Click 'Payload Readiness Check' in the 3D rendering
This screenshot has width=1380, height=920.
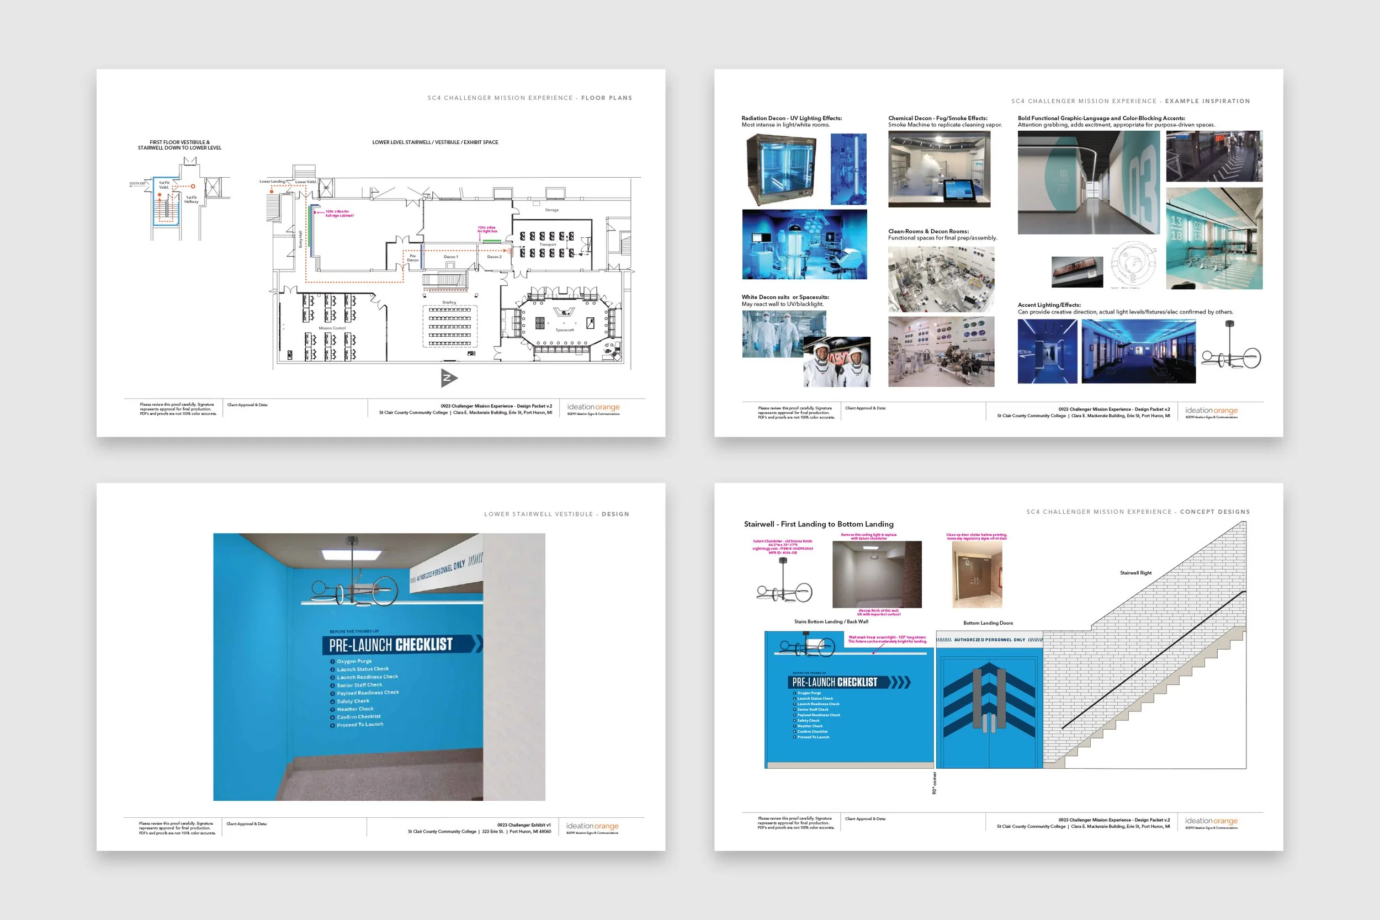(367, 693)
